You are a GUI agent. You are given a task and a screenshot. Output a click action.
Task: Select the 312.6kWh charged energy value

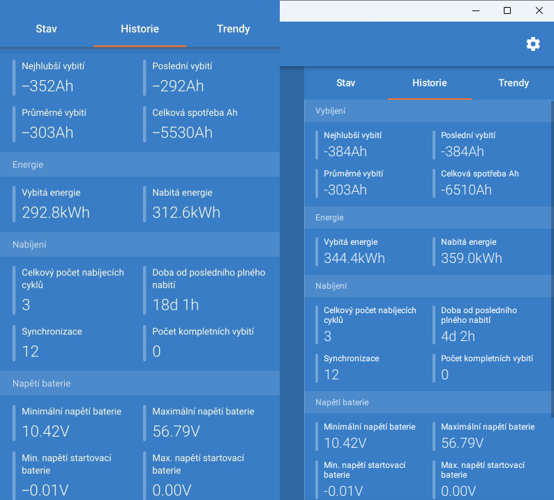186,213
